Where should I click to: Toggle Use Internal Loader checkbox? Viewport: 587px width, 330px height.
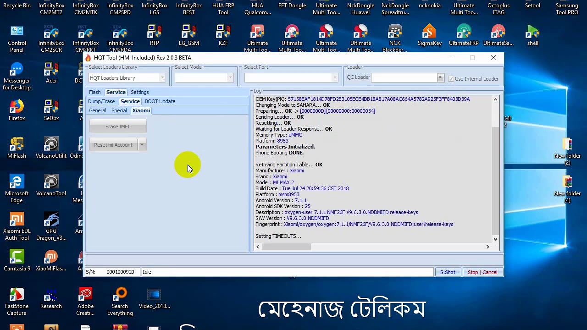pyautogui.click(x=451, y=79)
